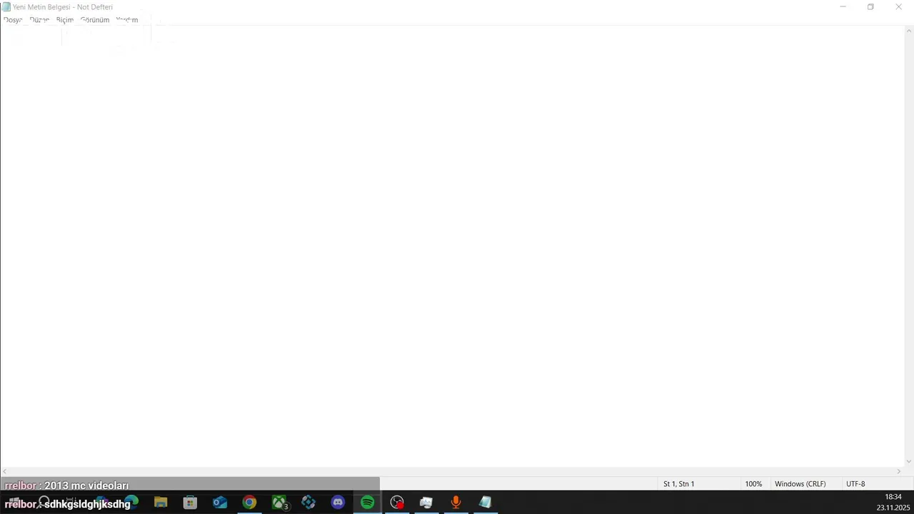Viewport: 914px width, 514px height.
Task: Click the horizontal scrollbar right arrow
Action: pos(899,472)
